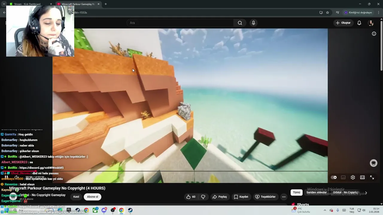Submit search with the magnifier button
383x215 pixels.
240,23
